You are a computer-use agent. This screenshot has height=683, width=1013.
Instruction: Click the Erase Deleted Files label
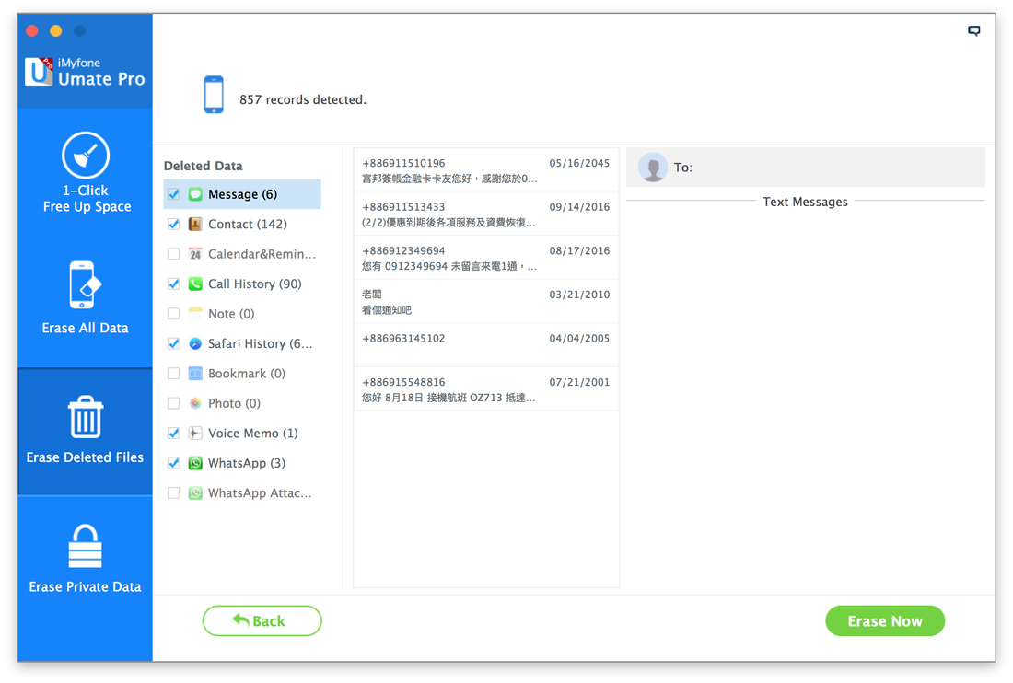tap(85, 457)
